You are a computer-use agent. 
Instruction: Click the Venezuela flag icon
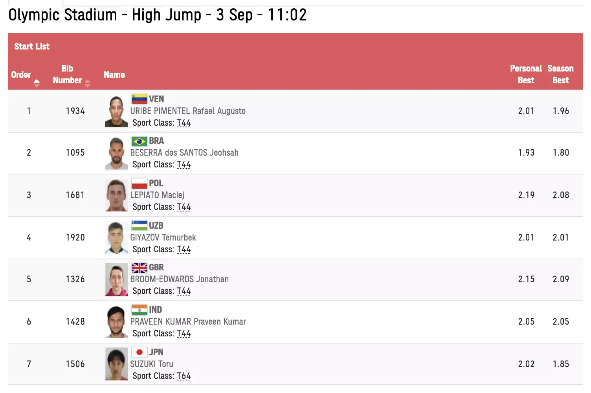[139, 99]
